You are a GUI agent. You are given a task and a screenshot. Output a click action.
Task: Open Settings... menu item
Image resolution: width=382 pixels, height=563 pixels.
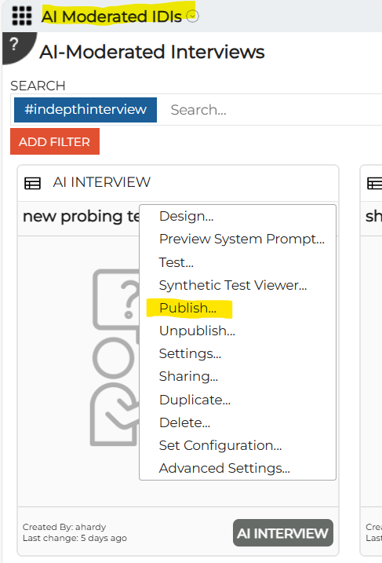tap(190, 353)
